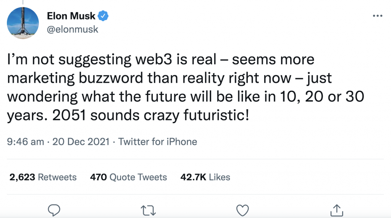View the 2,623 Retweets list

coord(42,177)
